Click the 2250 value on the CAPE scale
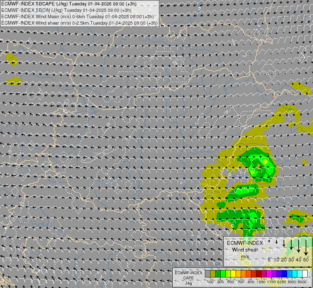This screenshot has width=313, height=288. pyautogui.click(x=281, y=282)
